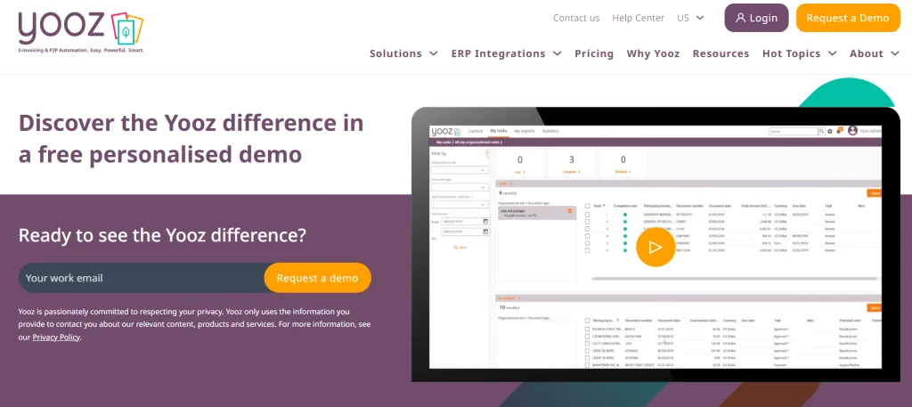Click the purple Login button
Screen dimensions: 912x407
pyautogui.click(x=756, y=18)
